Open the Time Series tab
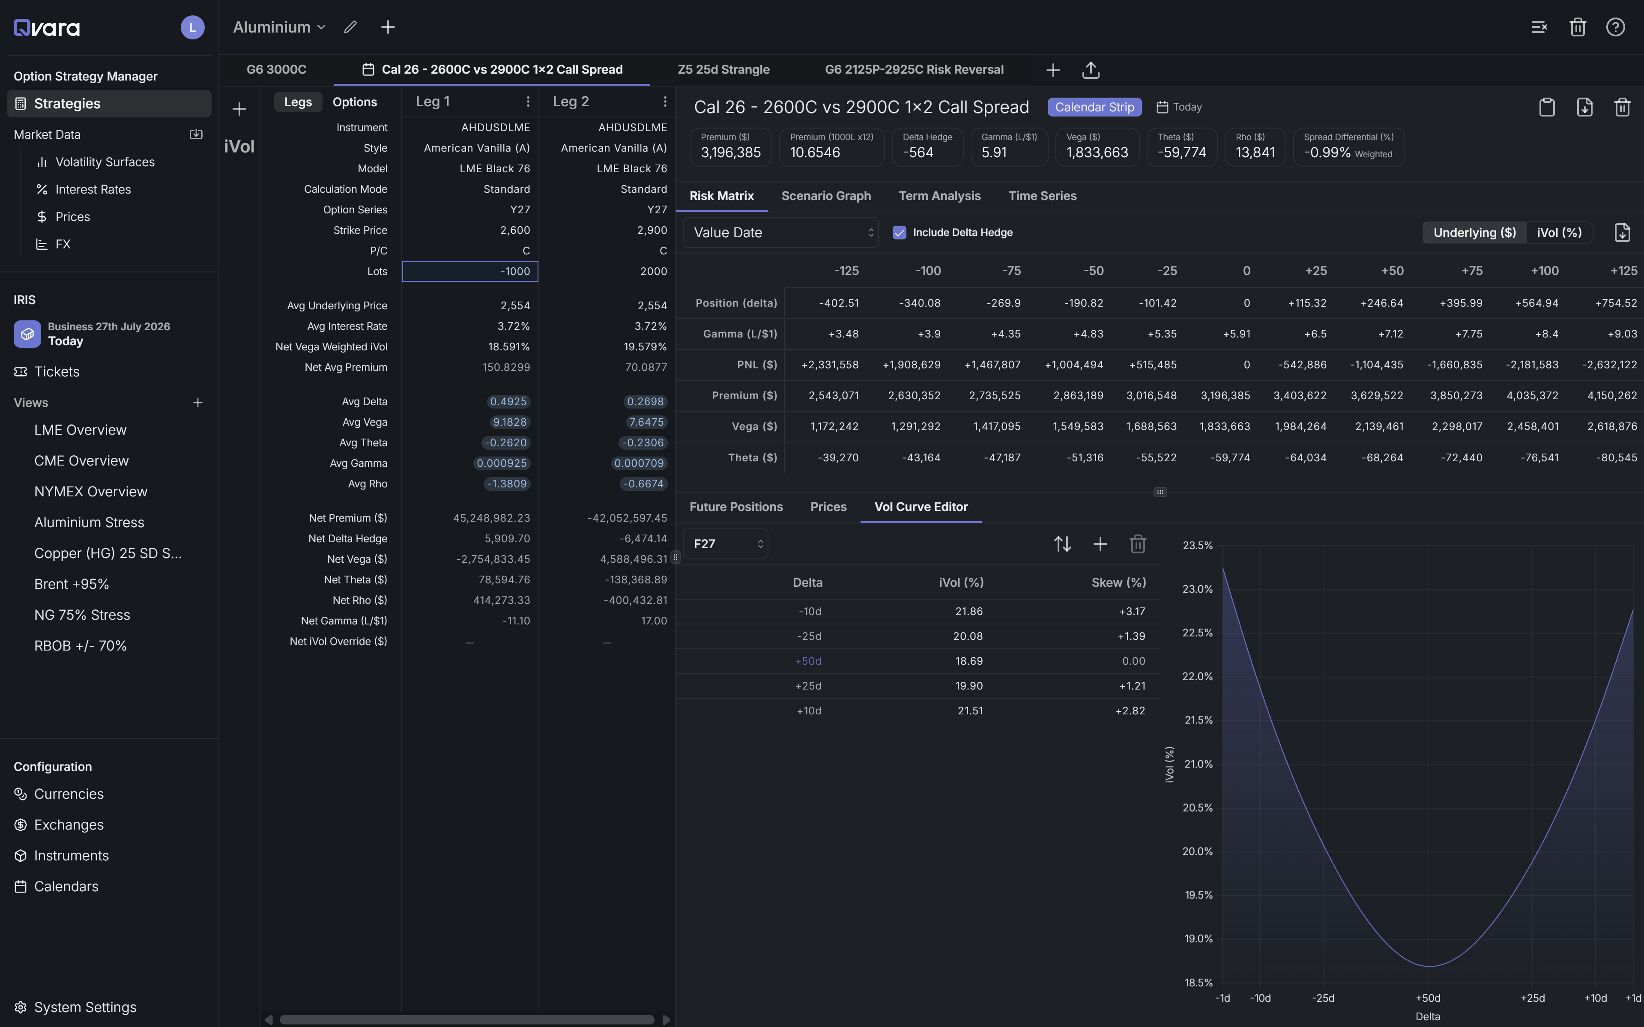The height and width of the screenshot is (1027, 1644). tap(1042, 196)
